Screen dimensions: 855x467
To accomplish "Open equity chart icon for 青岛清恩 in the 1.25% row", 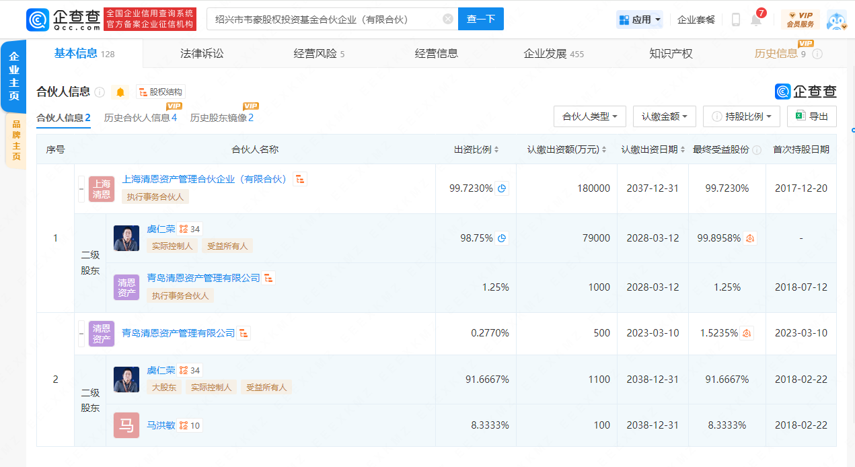I will [x=269, y=278].
